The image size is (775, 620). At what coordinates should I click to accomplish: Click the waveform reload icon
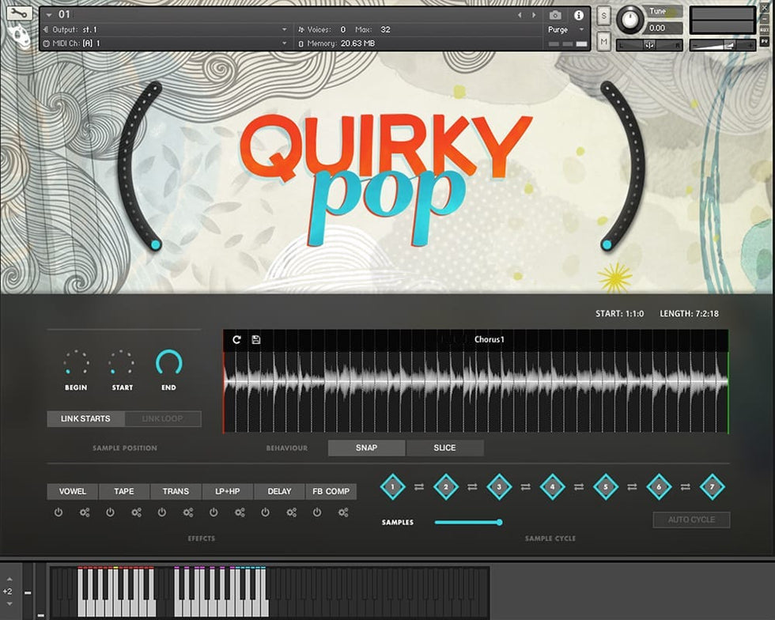(236, 340)
